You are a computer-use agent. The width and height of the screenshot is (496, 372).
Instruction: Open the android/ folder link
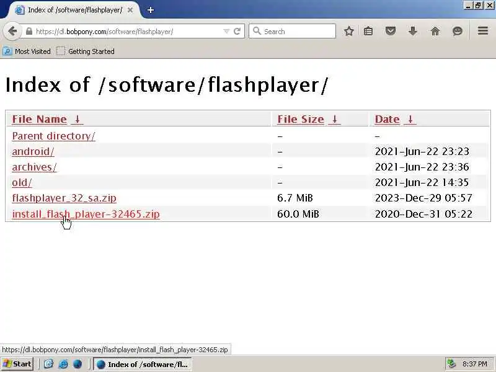[x=33, y=151]
